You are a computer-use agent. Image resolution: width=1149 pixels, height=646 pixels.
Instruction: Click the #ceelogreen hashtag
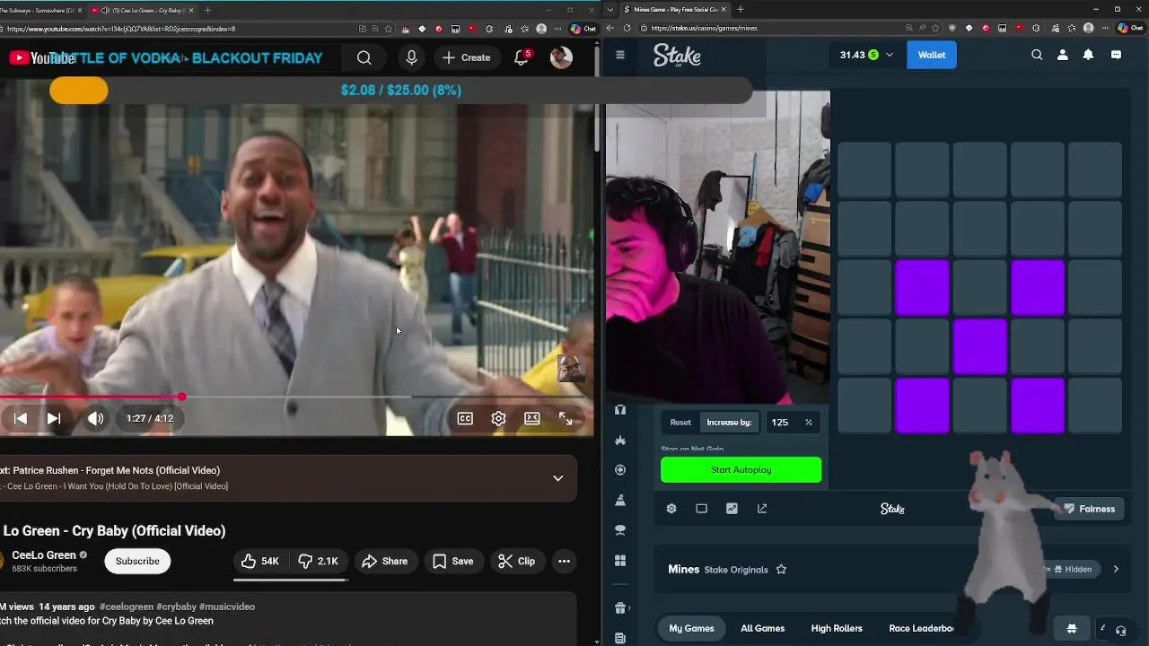click(127, 607)
